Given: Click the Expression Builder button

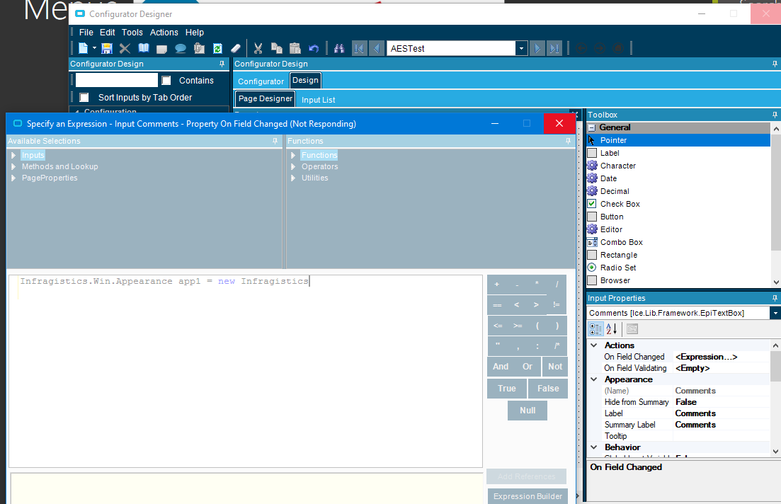Looking at the screenshot, I should click(528, 496).
